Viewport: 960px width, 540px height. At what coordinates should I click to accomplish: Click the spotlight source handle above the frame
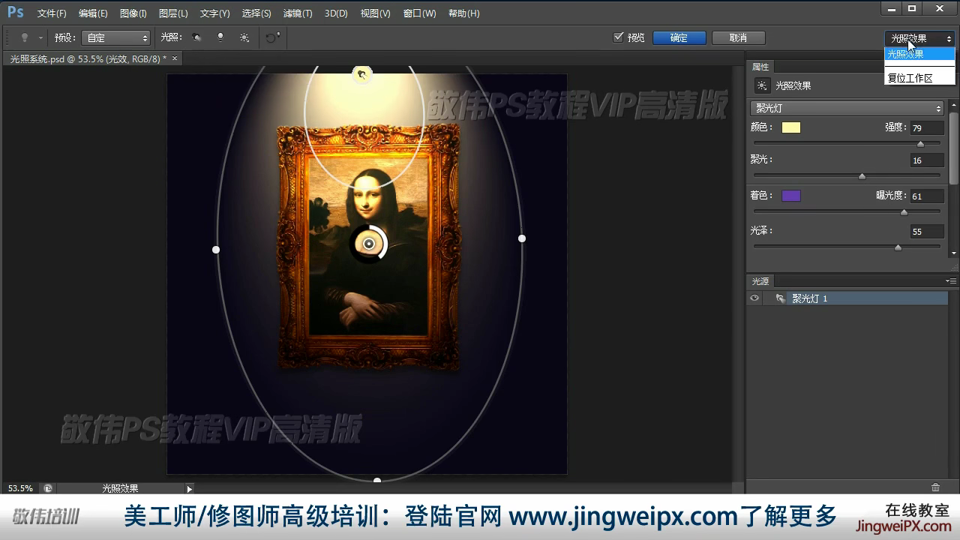tap(362, 73)
